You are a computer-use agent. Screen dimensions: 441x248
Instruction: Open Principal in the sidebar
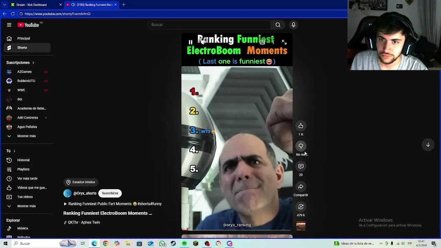(27, 39)
